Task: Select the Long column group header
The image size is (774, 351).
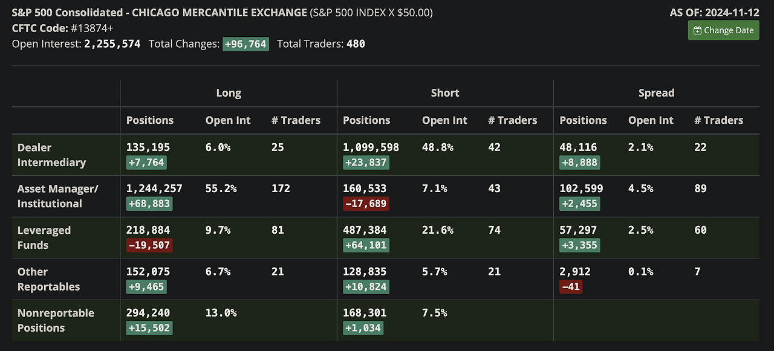Action: [x=229, y=93]
